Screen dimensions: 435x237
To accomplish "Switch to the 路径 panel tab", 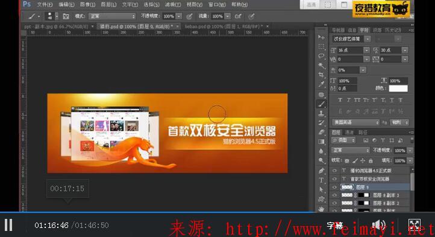I will [363, 132].
